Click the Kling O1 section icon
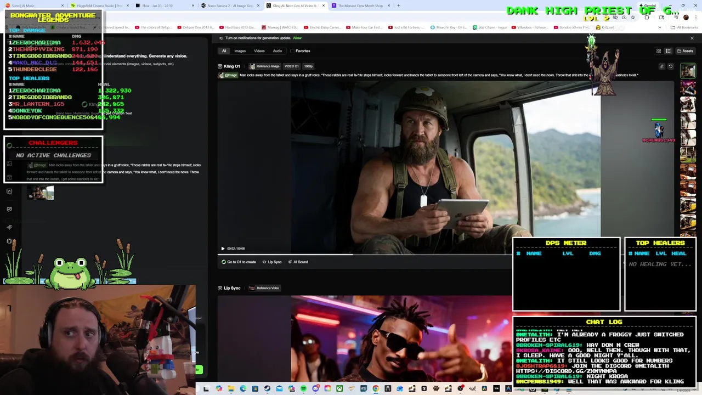The width and height of the screenshot is (702, 395). pos(220,66)
